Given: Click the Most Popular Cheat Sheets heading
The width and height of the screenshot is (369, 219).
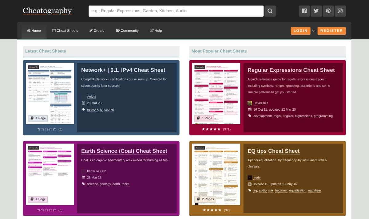Looking at the screenshot, I should (219, 51).
